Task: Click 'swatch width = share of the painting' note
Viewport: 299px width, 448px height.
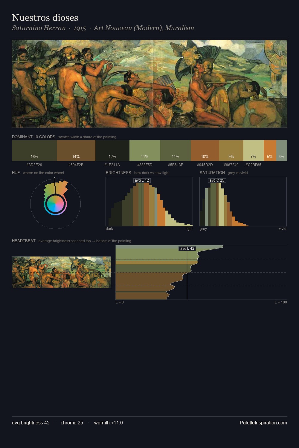Action: tap(87, 137)
